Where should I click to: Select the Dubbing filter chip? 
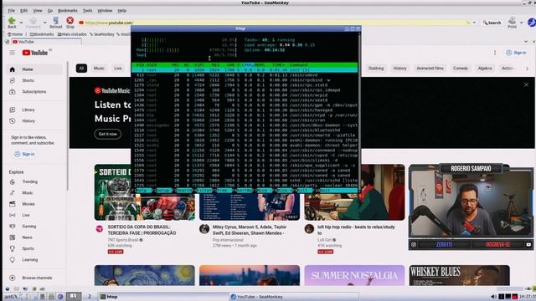pyautogui.click(x=376, y=69)
